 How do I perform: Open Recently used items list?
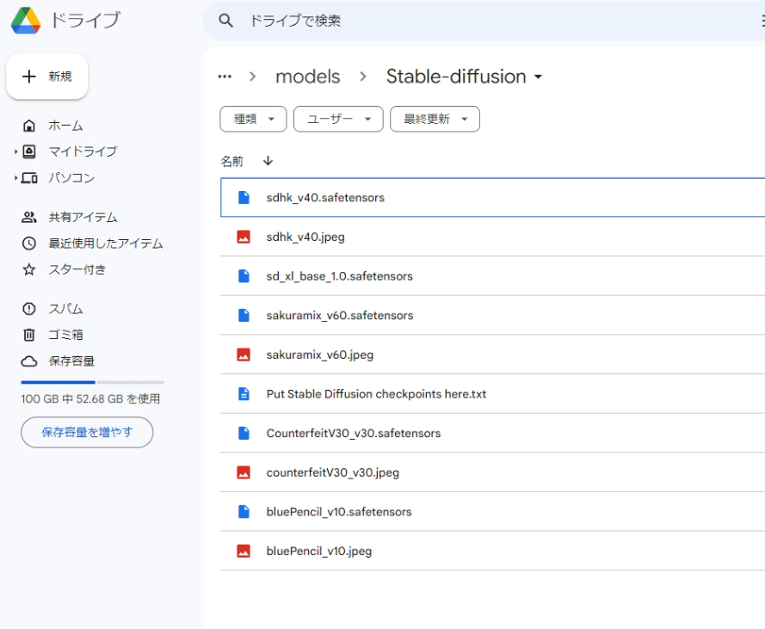105,244
